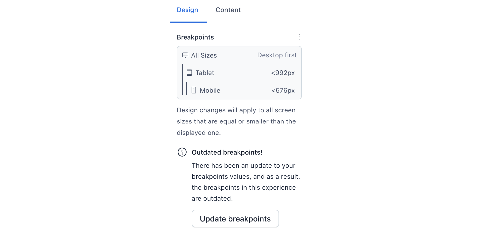This screenshot has width=498, height=243.
Task: Switch to the Content tab
Action: [x=228, y=10]
